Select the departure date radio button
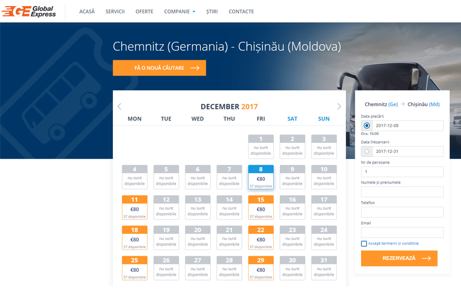This screenshot has width=461, height=293. 367,126
